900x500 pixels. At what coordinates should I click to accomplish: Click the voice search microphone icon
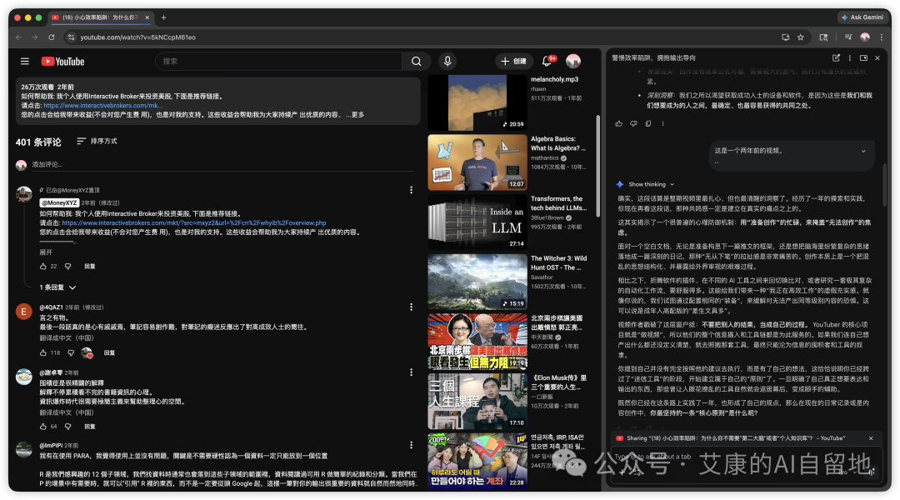coord(447,61)
